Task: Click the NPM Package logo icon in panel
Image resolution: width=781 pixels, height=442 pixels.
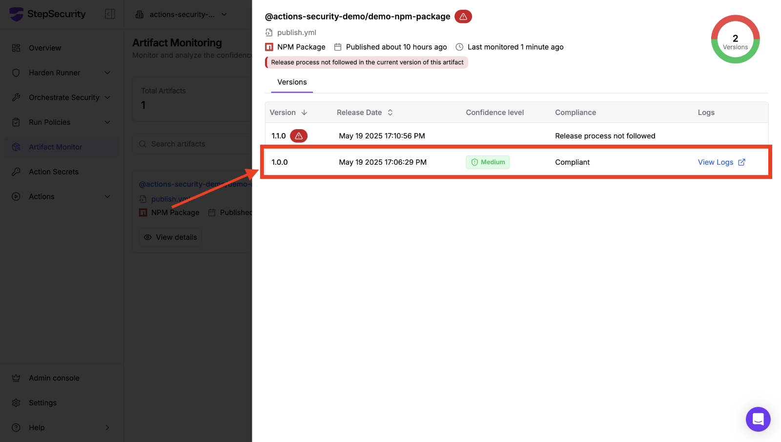Action: (269, 47)
